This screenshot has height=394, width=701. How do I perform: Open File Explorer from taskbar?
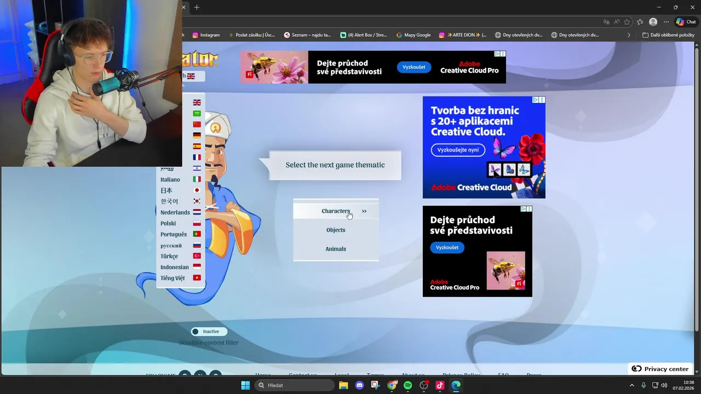tap(343, 385)
